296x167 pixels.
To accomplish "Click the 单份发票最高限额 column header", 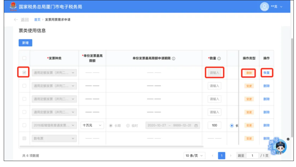I will click(92, 58).
